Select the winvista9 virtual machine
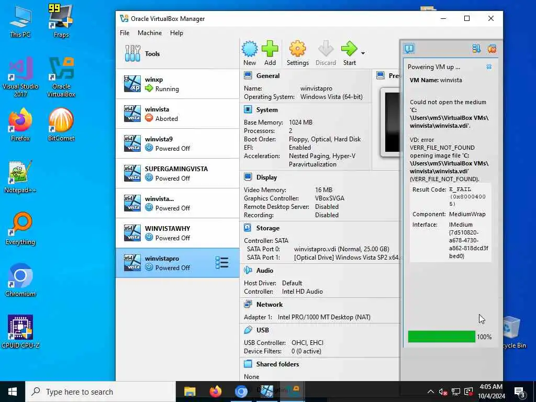 click(x=177, y=143)
